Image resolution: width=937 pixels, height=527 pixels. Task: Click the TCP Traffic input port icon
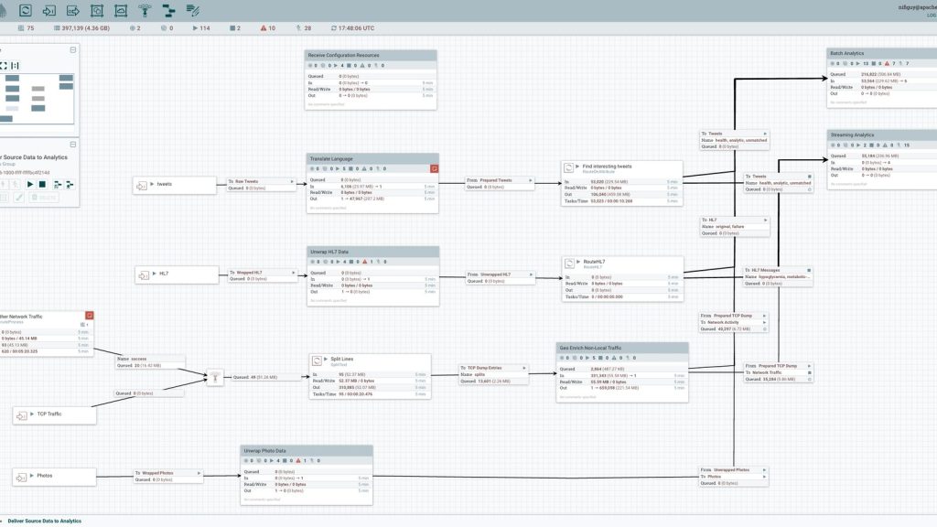[22, 415]
